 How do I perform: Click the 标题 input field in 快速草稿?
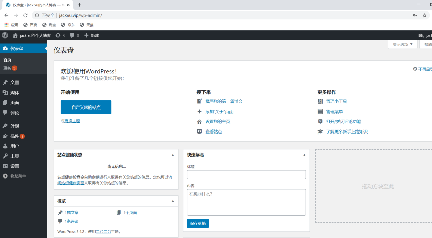[246, 174]
